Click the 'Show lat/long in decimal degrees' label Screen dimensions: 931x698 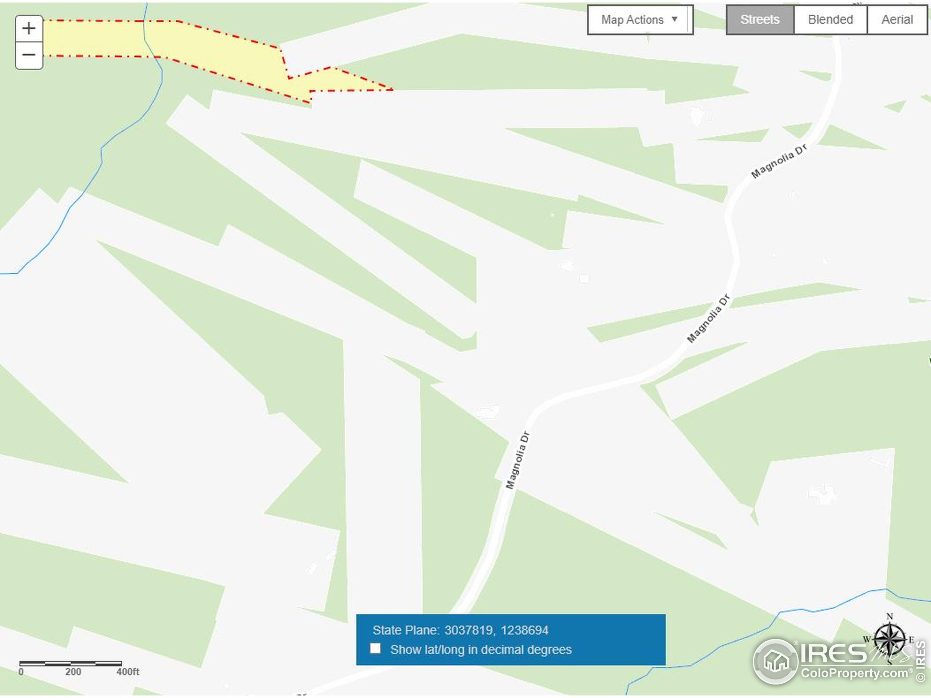tap(481, 649)
